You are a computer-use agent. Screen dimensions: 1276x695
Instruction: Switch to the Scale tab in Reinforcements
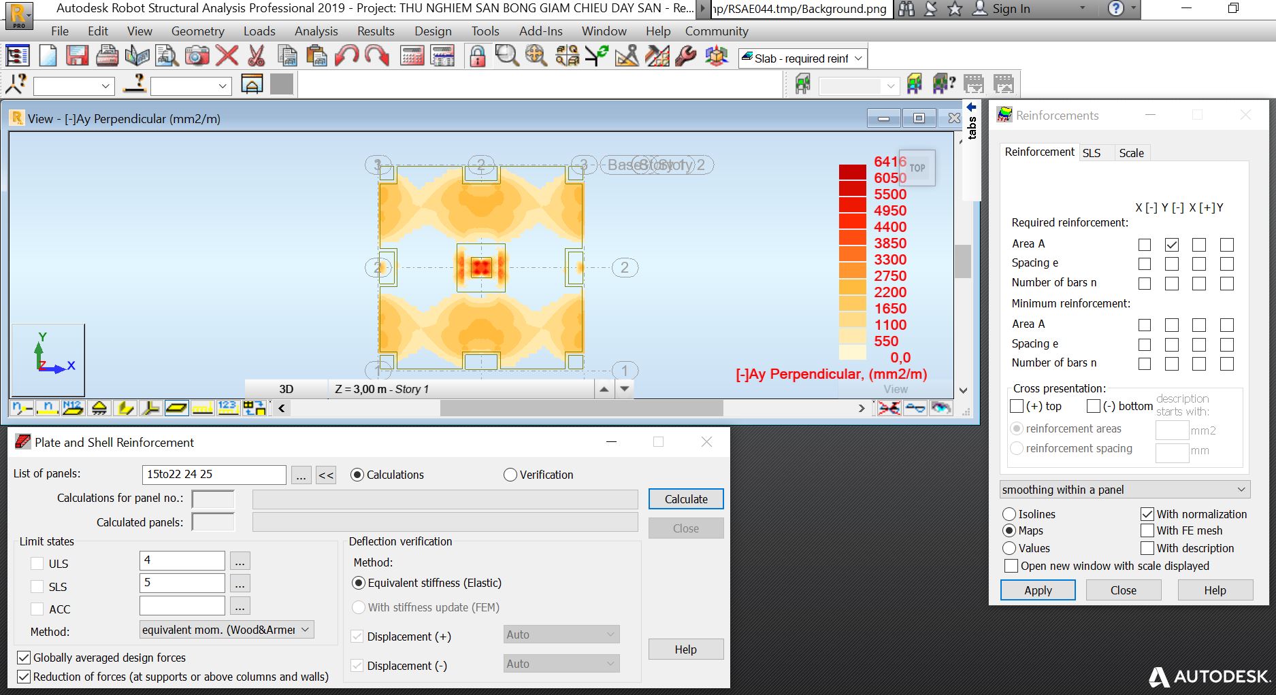(x=1131, y=153)
